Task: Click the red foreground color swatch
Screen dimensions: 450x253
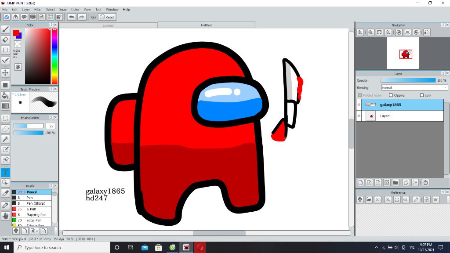Action: [16, 33]
